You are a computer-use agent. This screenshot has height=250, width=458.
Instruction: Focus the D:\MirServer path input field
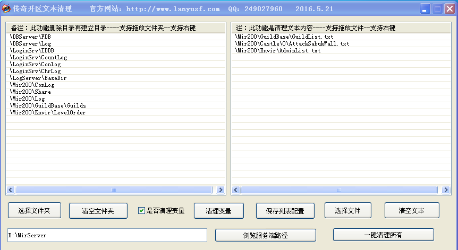(x=107, y=235)
